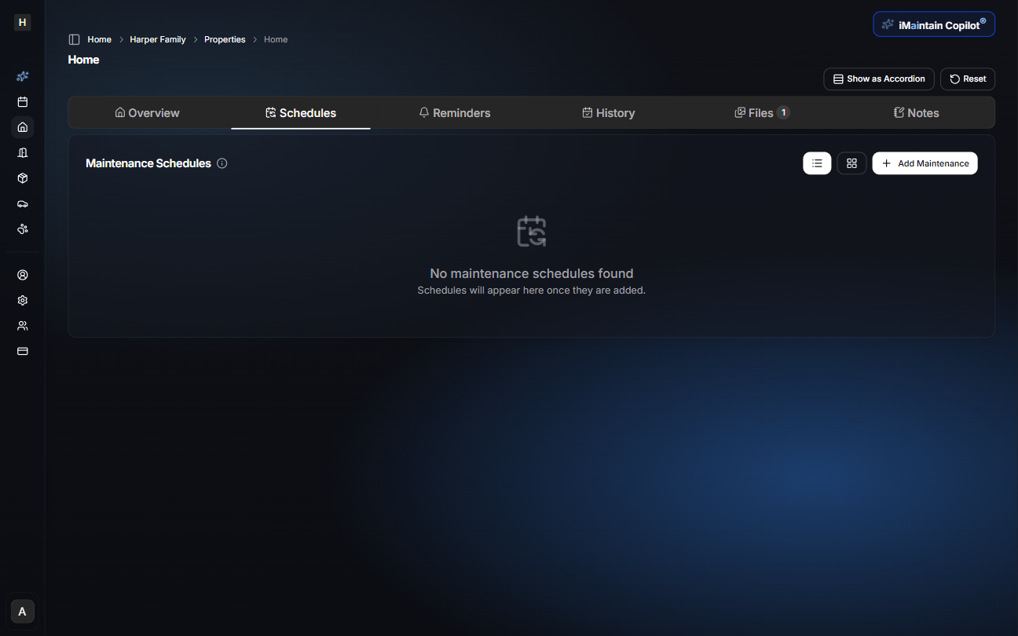Open the package/inventory icon in the sidebar
The width and height of the screenshot is (1018, 636).
point(22,178)
